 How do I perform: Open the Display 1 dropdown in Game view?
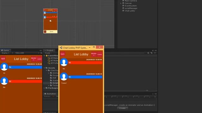[7, 53]
